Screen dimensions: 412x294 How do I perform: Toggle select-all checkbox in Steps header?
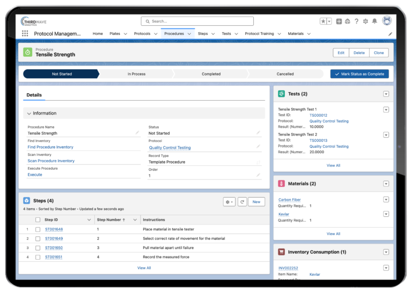[38, 220]
